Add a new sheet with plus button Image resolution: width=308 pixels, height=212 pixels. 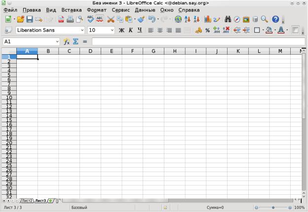(51, 201)
